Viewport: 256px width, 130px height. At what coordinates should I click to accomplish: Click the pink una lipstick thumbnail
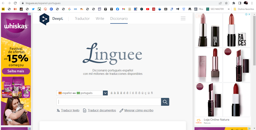[x=209, y=65]
